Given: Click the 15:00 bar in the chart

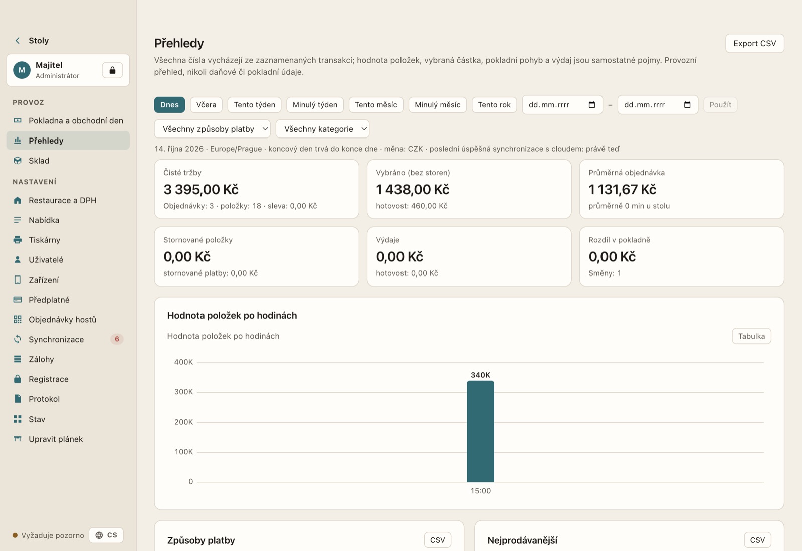Looking at the screenshot, I should pos(480,432).
